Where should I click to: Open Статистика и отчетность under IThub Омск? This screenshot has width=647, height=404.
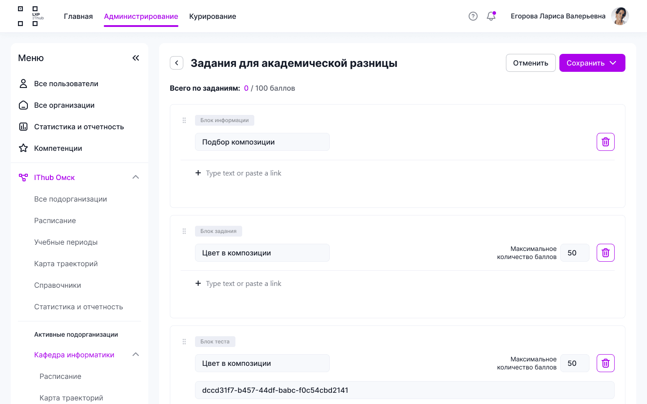79,307
